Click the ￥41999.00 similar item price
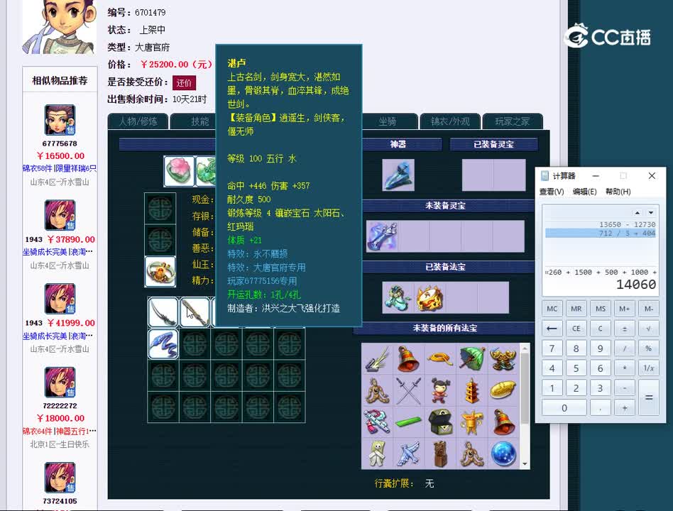 71,323
